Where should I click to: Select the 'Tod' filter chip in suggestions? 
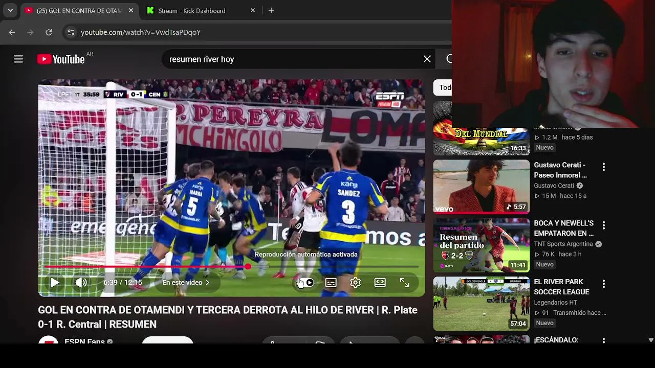tap(443, 87)
